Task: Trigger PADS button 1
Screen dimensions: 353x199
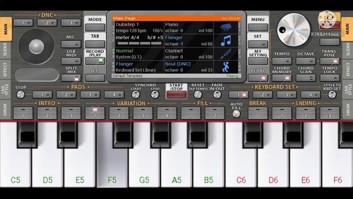Action: click(42, 95)
